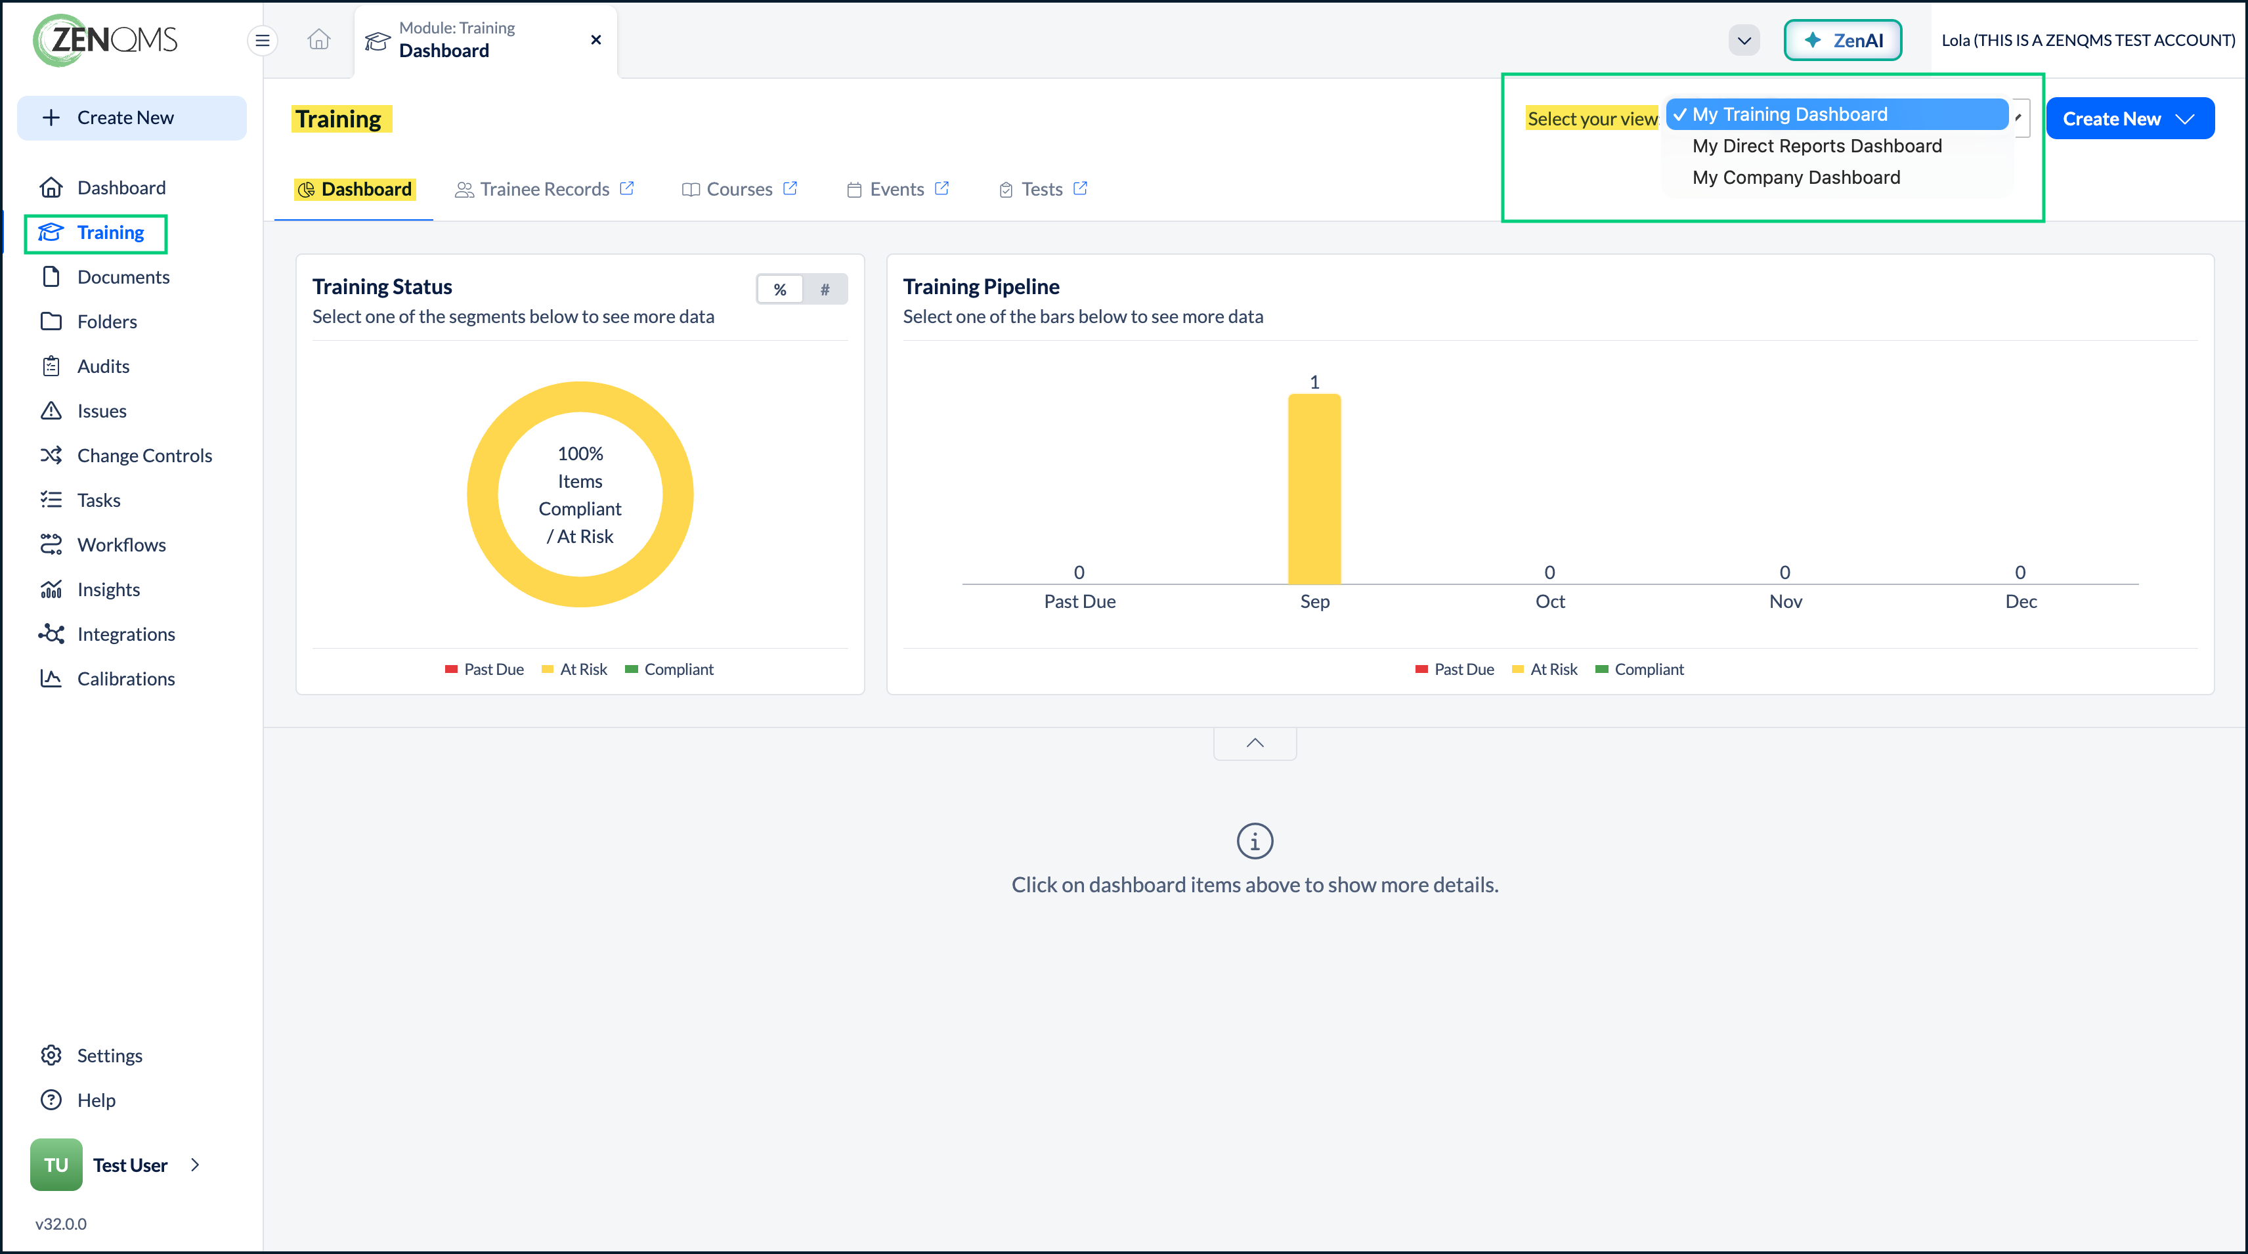Open the ZenAI assistant button
This screenshot has width=2248, height=1254.
pos(1843,40)
